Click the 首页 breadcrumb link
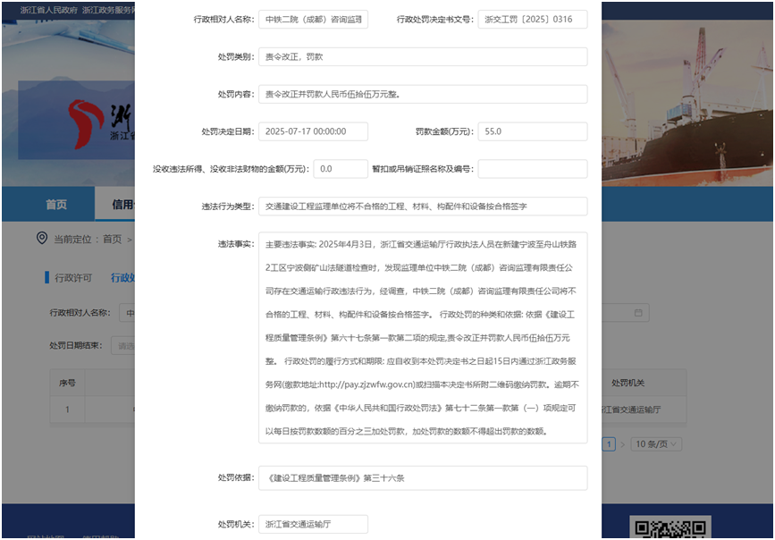775x540 pixels. pos(113,240)
